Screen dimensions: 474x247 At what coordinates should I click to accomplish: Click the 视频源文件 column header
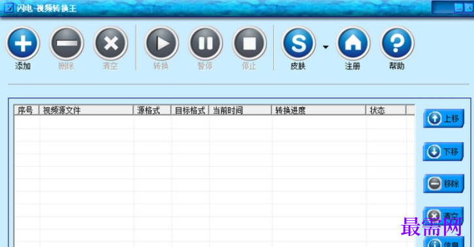(86, 110)
